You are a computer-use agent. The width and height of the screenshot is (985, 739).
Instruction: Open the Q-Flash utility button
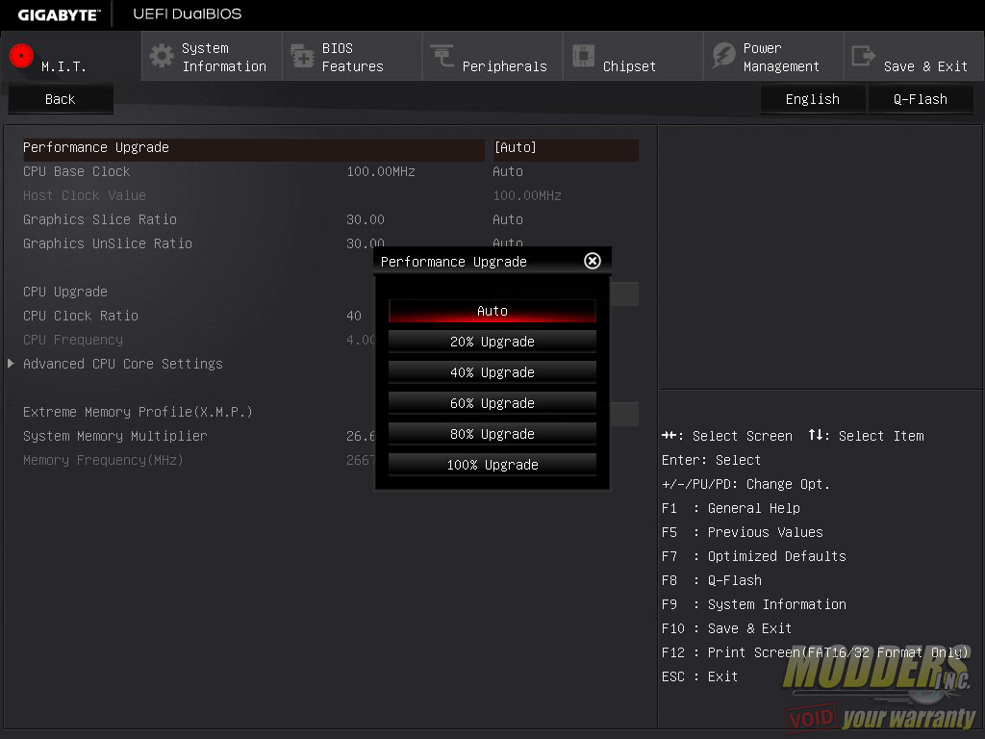(921, 99)
